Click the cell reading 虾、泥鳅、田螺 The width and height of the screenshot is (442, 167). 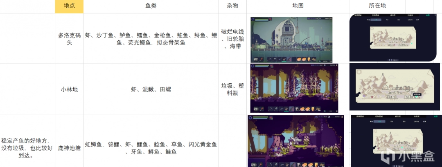point(151,89)
